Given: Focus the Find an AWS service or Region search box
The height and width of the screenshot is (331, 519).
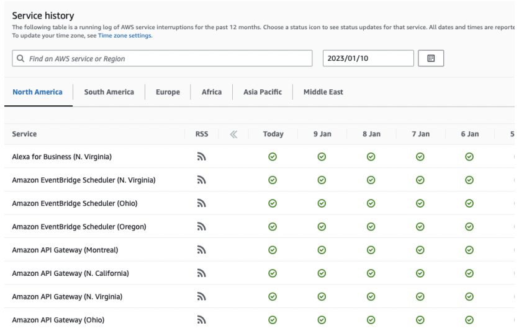Looking at the screenshot, I should (x=162, y=58).
